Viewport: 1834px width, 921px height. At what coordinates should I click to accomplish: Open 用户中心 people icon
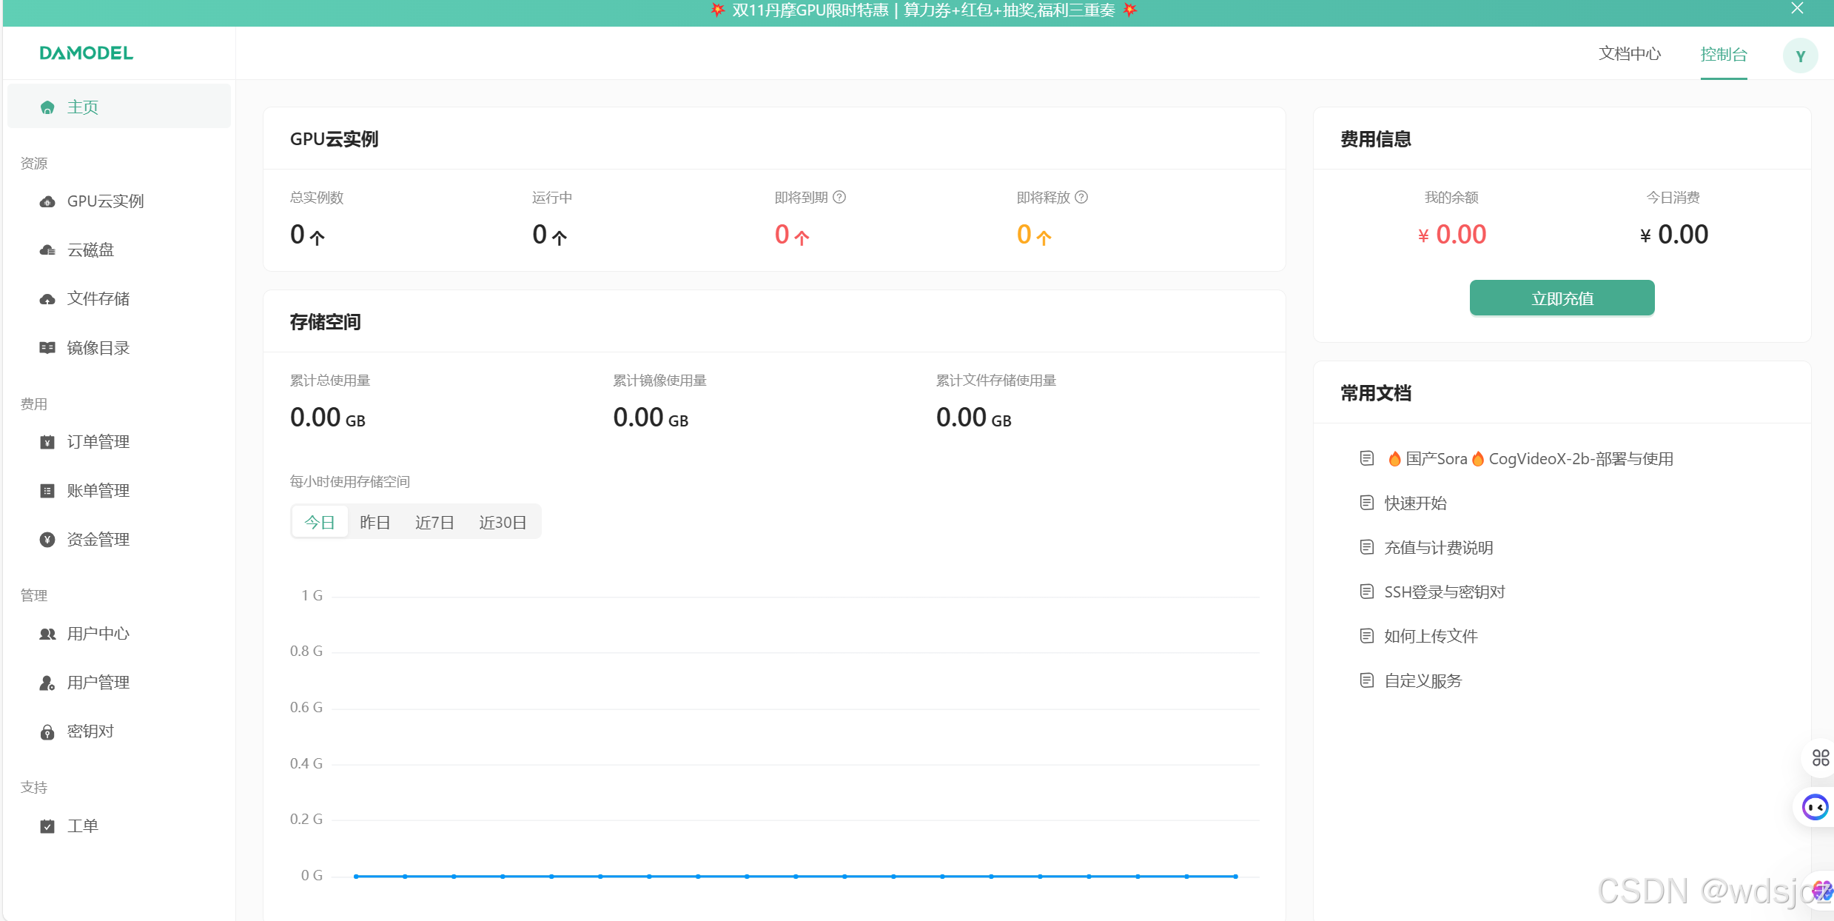[47, 634]
